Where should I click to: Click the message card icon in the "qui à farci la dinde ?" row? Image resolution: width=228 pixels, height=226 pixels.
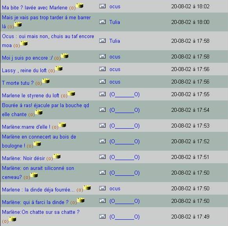click(102, 201)
